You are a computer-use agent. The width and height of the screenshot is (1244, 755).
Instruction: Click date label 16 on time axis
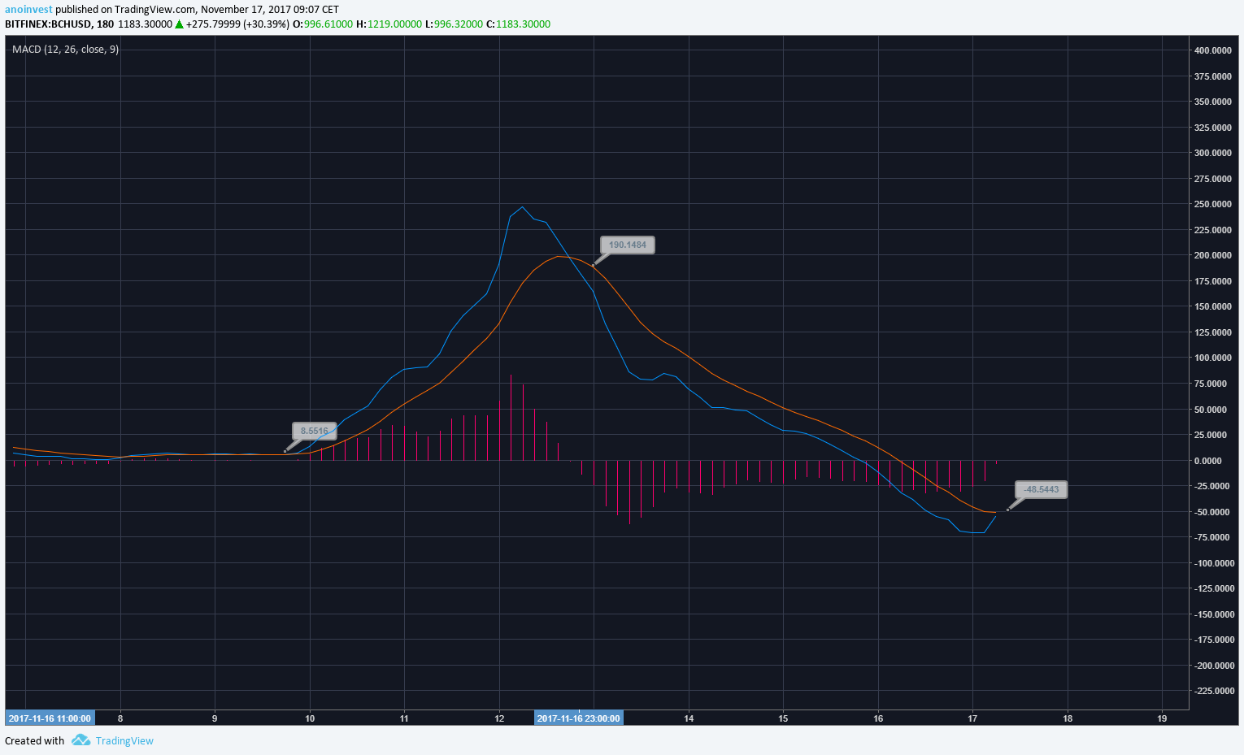[878, 718]
